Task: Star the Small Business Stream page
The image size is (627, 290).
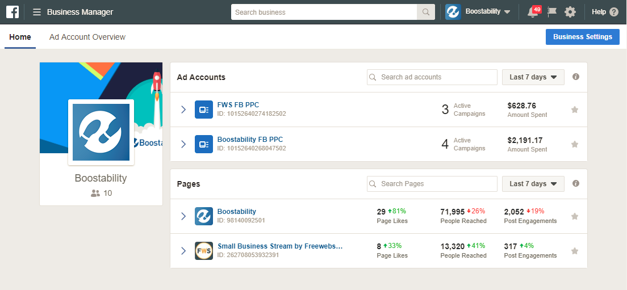Action: click(x=575, y=251)
